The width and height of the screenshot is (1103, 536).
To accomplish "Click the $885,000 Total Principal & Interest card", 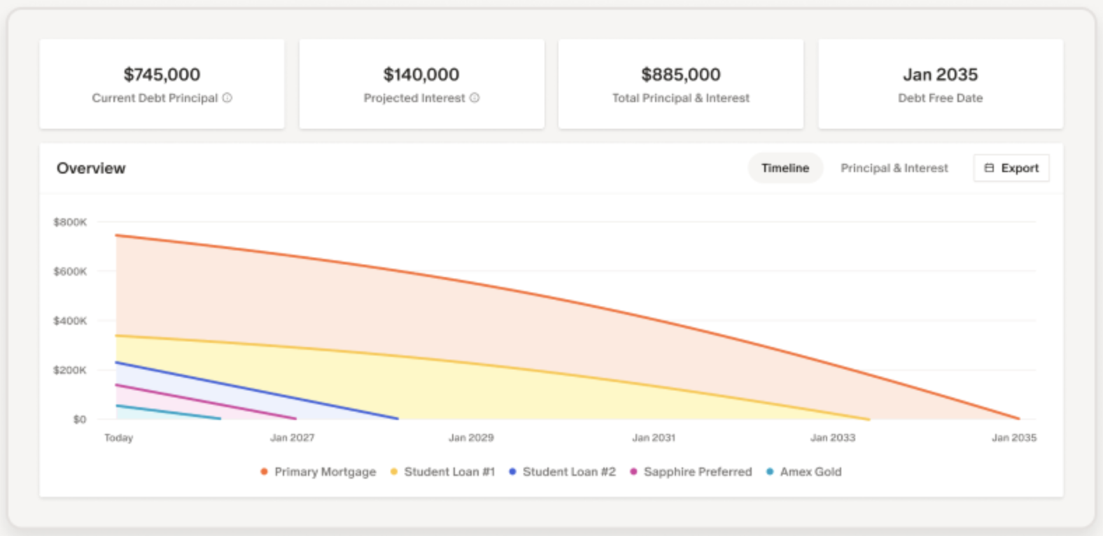I will pos(680,84).
